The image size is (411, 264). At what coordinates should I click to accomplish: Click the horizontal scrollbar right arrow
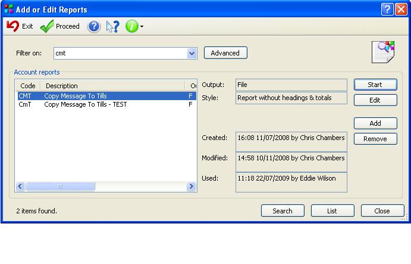(x=192, y=187)
